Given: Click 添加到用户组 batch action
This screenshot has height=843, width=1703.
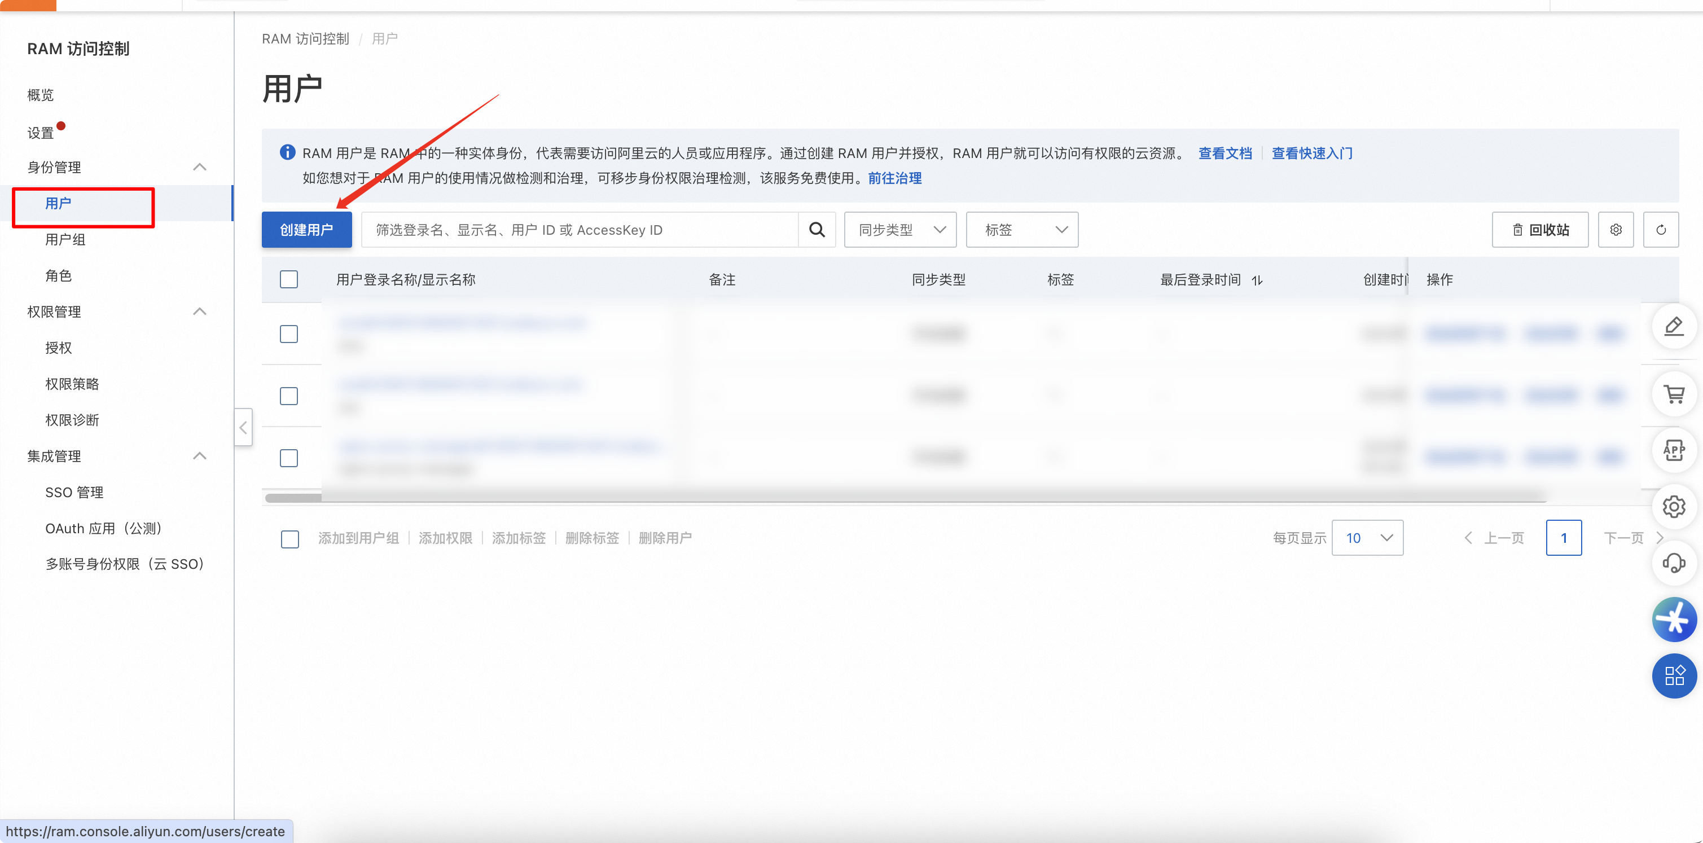Looking at the screenshot, I should point(358,538).
